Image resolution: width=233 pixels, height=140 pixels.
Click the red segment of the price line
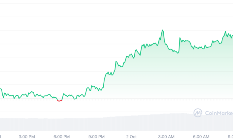pos(59,101)
